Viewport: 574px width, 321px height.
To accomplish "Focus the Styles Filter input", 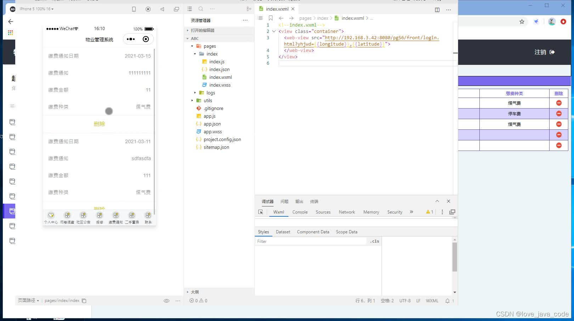I will (x=311, y=241).
